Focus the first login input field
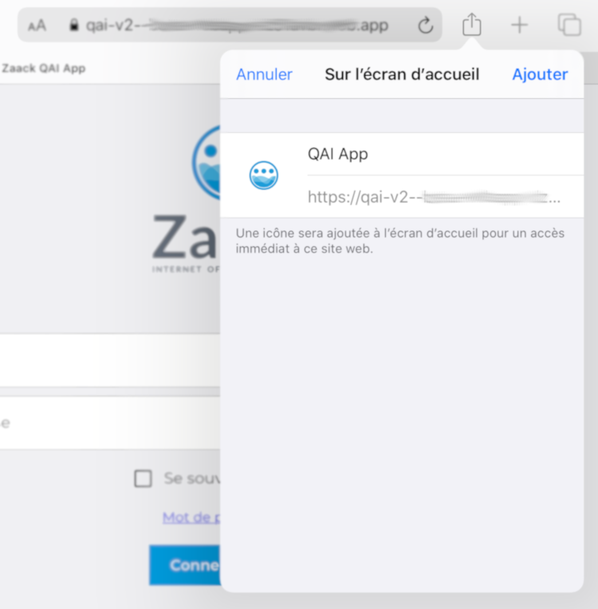Screen dimensions: 598x609 [x=110, y=360]
